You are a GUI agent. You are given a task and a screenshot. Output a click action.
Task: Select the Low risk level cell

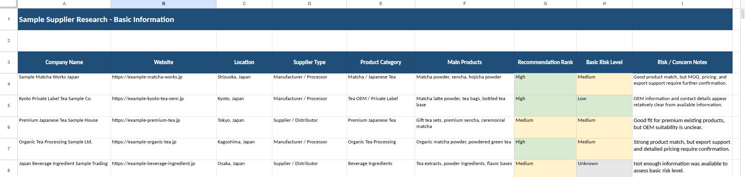click(604, 106)
